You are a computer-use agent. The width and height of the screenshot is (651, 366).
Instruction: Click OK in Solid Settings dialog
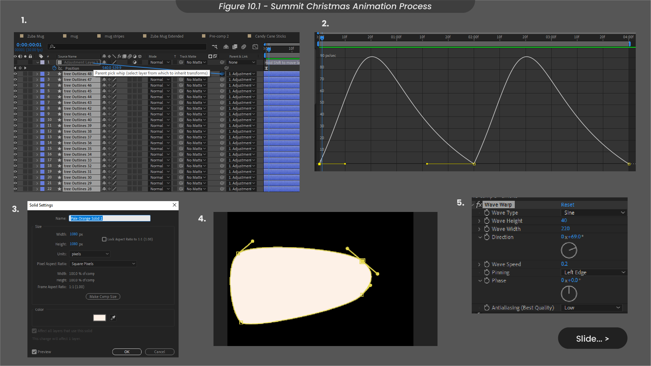click(x=127, y=352)
